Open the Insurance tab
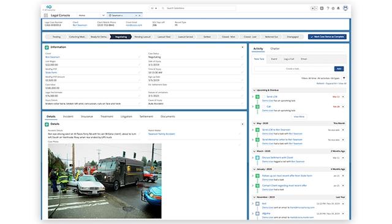The height and width of the screenshot is (224, 392). 87,117
